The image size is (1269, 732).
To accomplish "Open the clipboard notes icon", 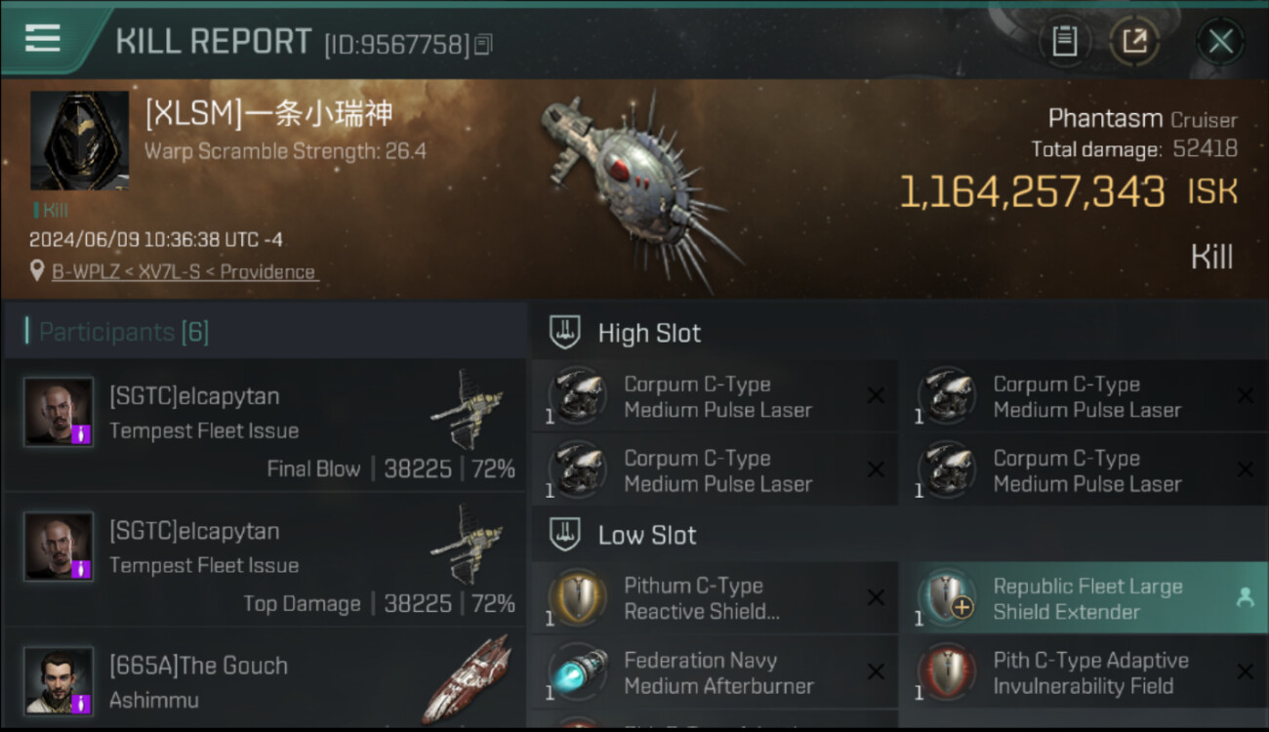I will 1064,41.
